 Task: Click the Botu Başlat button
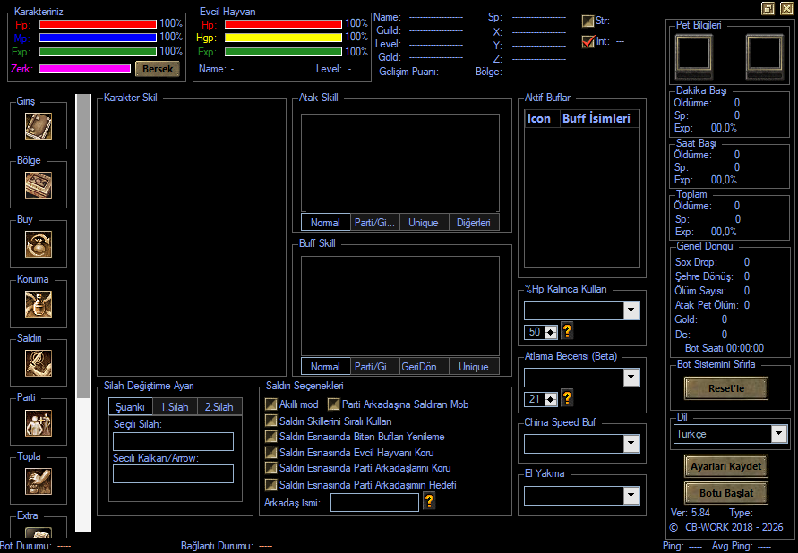click(726, 493)
